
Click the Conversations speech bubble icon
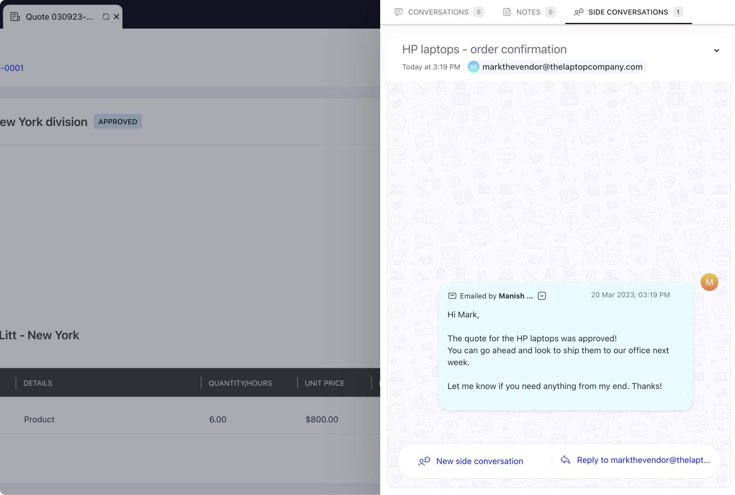coord(399,12)
